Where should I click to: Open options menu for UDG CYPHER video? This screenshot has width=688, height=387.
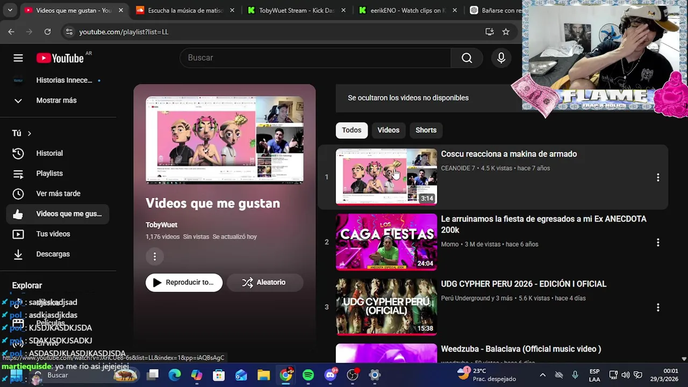coord(658,307)
